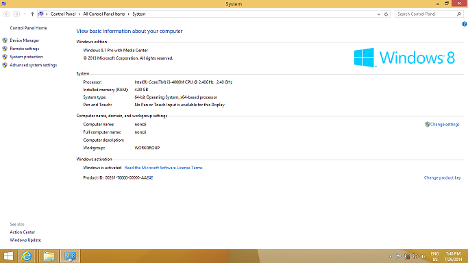
Task: Open System protection
Action: 26,57
